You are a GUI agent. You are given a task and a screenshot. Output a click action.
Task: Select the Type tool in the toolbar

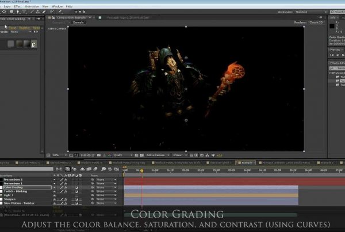pos(24,12)
